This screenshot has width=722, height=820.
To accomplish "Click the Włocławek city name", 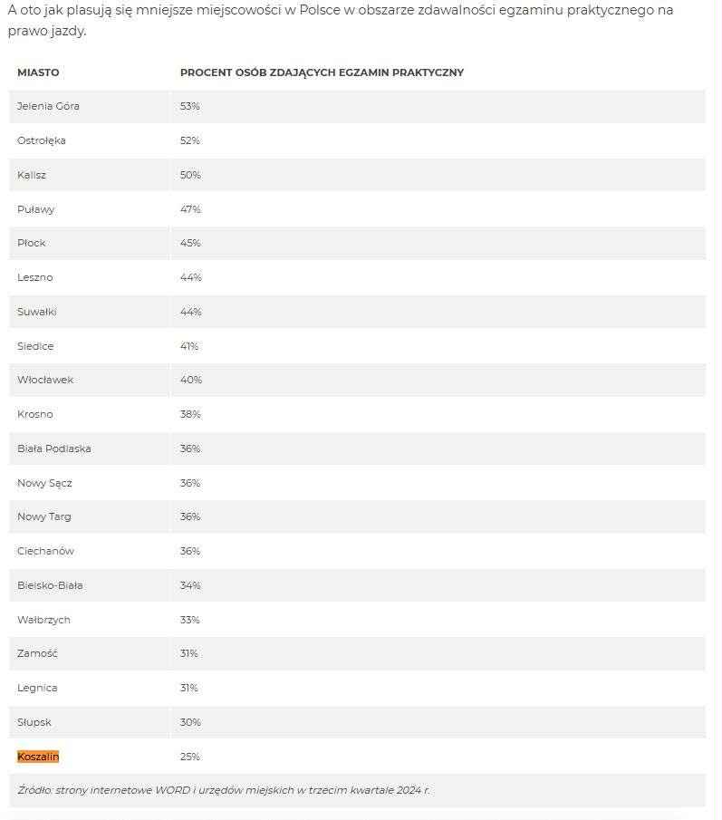I will click(45, 380).
